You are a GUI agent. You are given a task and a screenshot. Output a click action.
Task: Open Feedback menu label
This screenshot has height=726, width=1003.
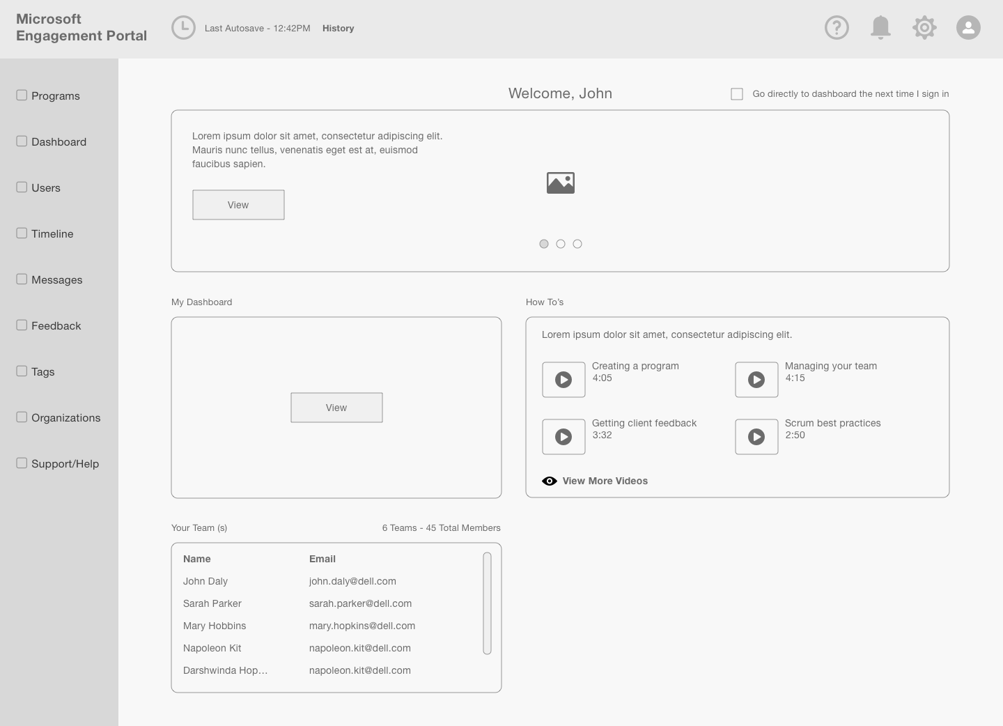point(56,326)
